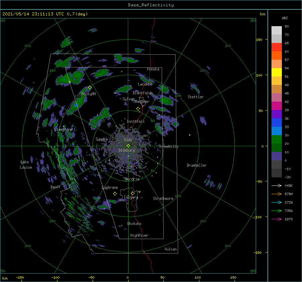Screen dimensions: 302x282
Task: Click the dBZ legend heading
Action: click(x=285, y=18)
